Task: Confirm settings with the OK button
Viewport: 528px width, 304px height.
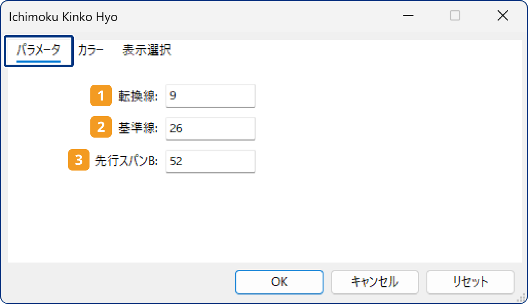Action: 279,282
